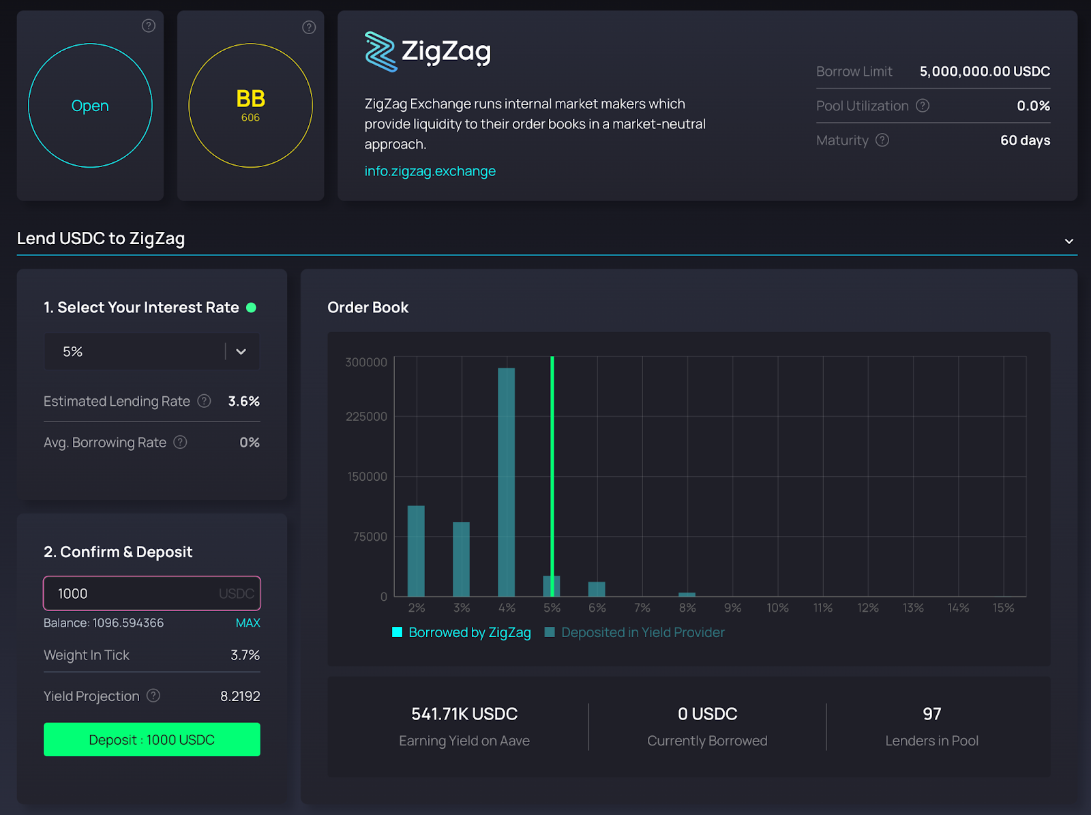This screenshot has height=815, width=1091.
Task: Click the Deposit : 1000 USDC button
Action: 151,739
